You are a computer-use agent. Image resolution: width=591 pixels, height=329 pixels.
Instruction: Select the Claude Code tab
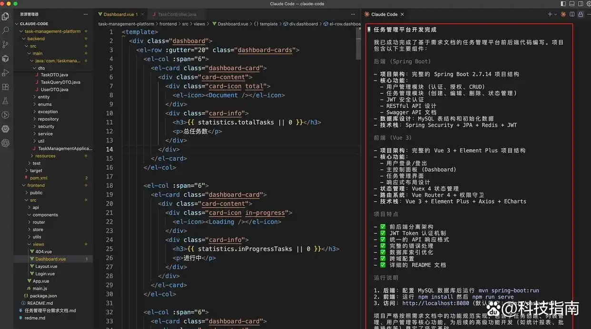(384, 14)
